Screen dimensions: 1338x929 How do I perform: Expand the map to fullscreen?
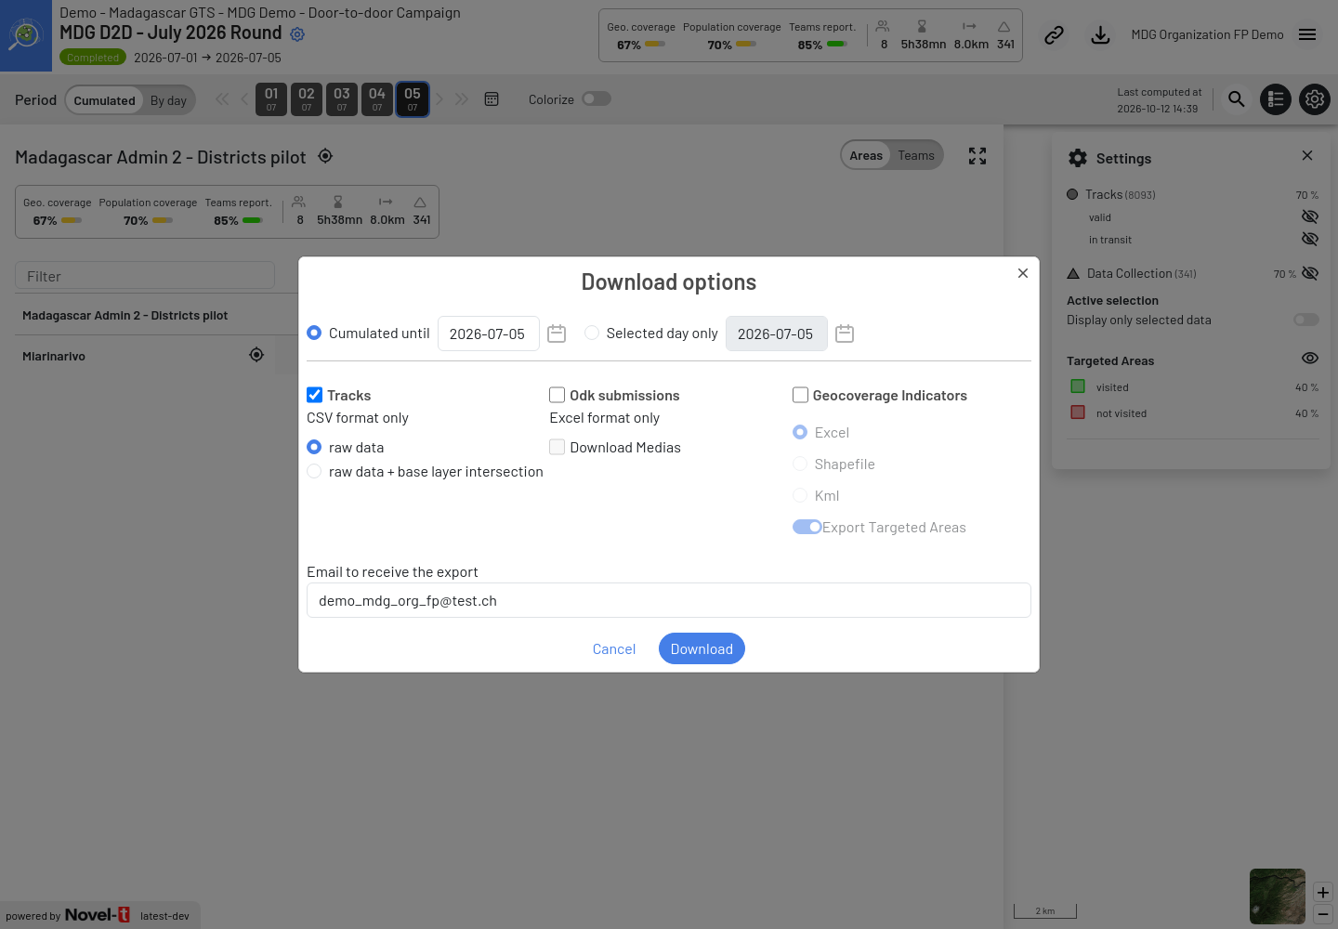[x=977, y=156]
